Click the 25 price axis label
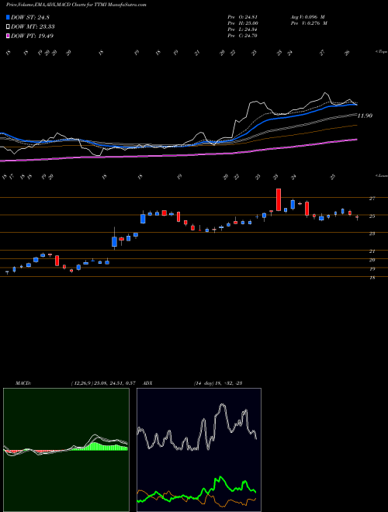Viewport: 388px width, 512px height. [372, 216]
